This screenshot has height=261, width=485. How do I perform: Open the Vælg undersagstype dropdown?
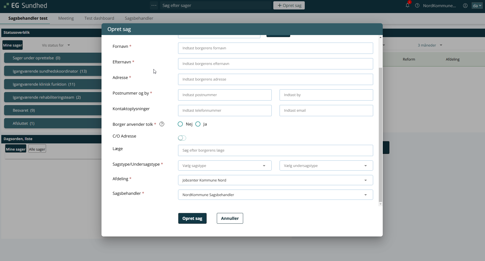tap(326, 166)
